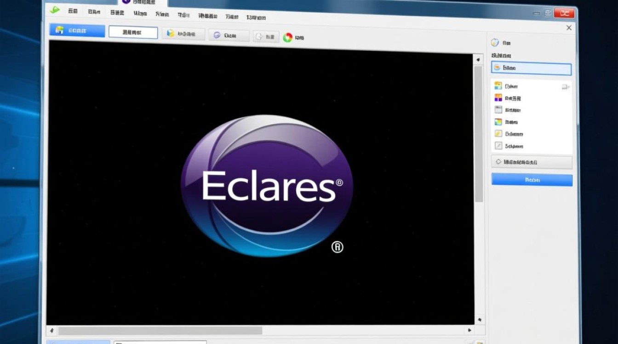Select the pencil icon item at list bottom

click(x=498, y=146)
